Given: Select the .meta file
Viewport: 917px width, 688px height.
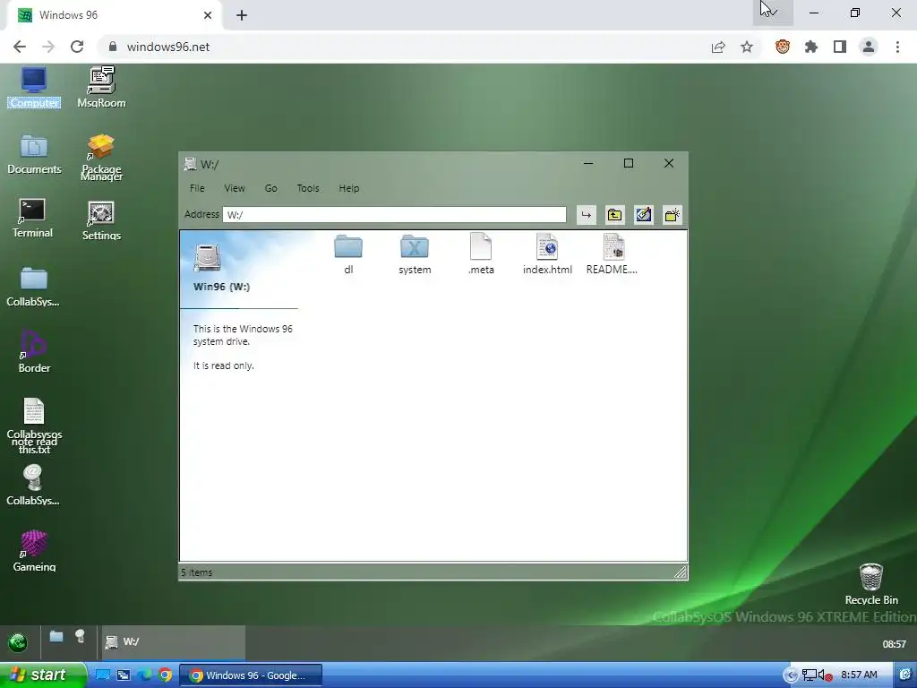Looking at the screenshot, I should [x=481, y=254].
